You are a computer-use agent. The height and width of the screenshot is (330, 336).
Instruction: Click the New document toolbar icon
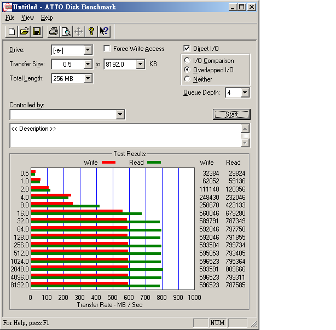point(11,32)
